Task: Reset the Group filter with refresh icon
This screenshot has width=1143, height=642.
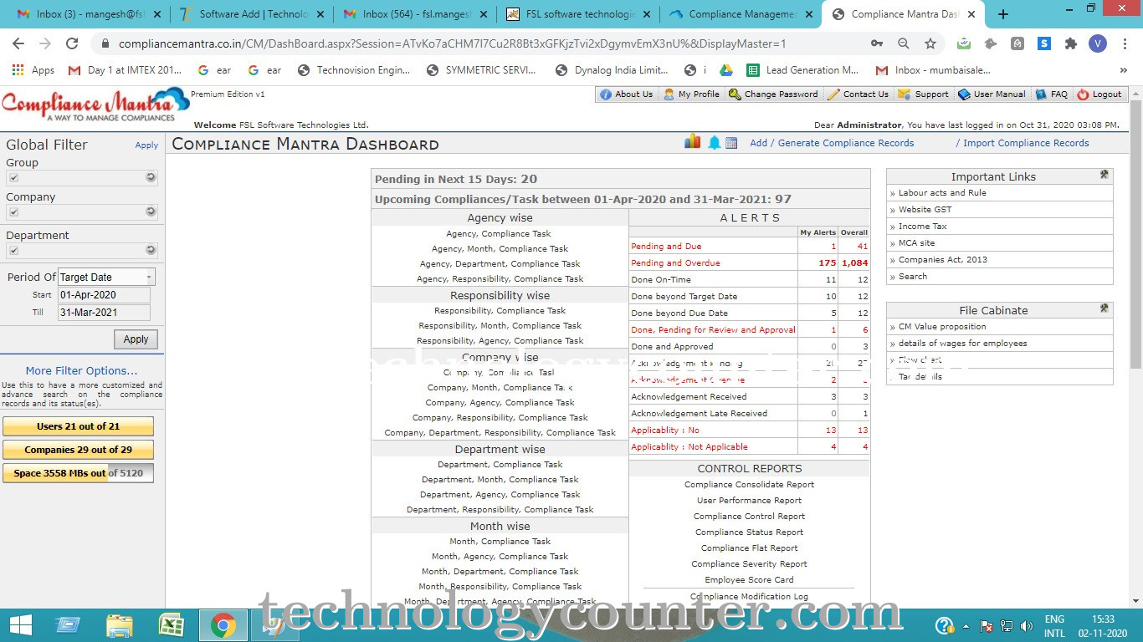Action: [151, 177]
